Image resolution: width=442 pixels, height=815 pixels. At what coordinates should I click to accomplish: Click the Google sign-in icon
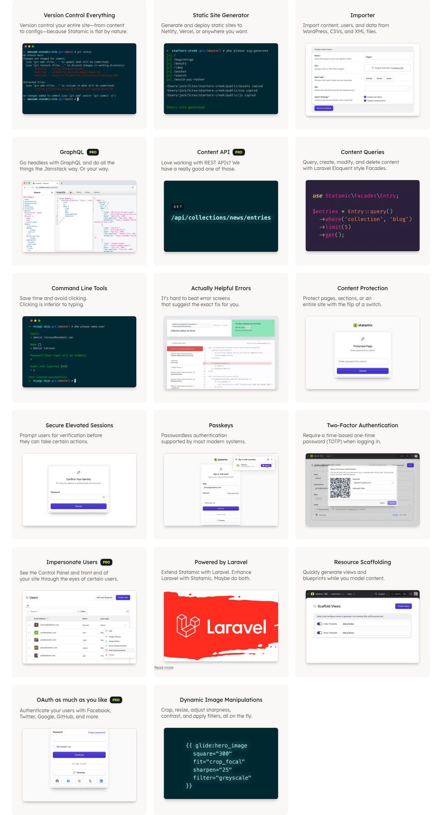pos(79,781)
